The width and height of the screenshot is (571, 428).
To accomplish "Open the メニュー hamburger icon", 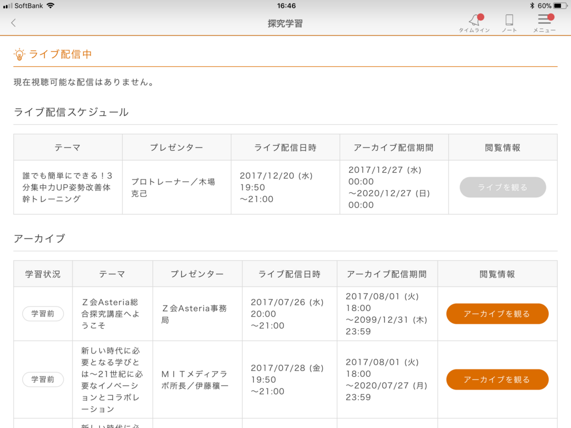I will [544, 23].
